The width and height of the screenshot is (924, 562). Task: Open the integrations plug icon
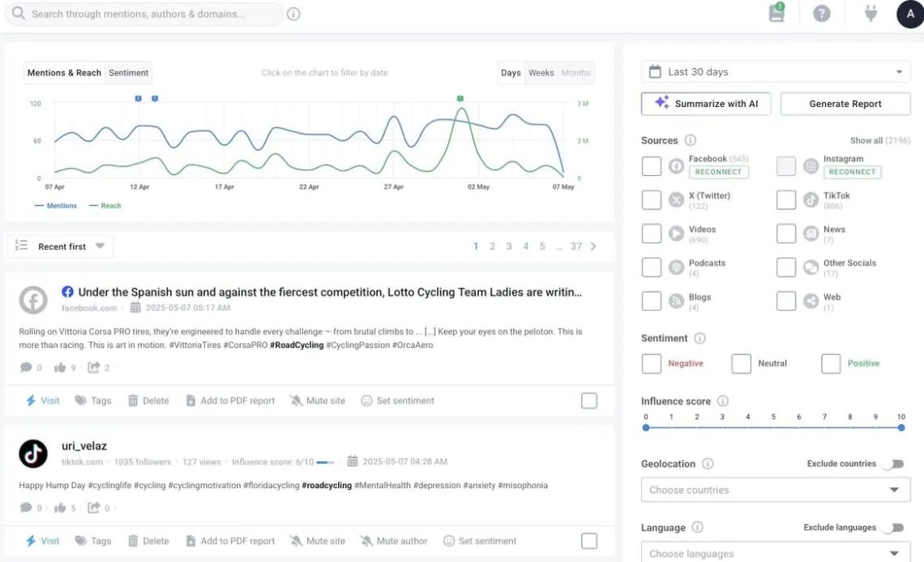pos(871,13)
